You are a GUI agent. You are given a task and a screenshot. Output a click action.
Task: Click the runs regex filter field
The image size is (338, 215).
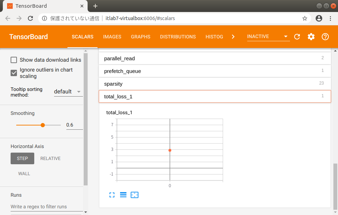47,207
